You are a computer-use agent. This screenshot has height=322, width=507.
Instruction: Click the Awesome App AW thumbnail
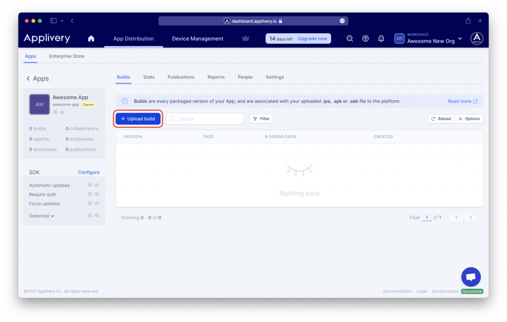coord(40,104)
